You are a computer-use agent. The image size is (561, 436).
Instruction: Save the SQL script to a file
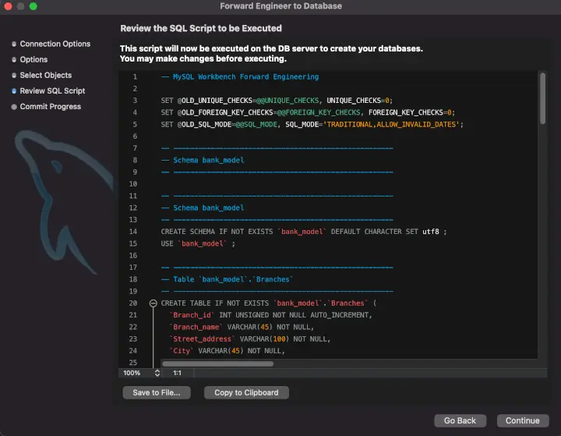[x=157, y=393]
